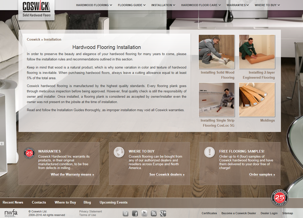Click the 'Installing Single Strip Flooring CosLoc 5G' caption

pyautogui.click(x=217, y=123)
